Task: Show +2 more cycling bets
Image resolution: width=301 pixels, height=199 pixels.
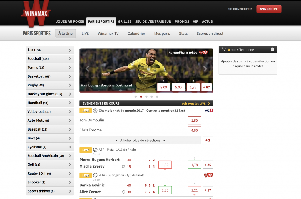Action: pyautogui.click(x=208, y=140)
